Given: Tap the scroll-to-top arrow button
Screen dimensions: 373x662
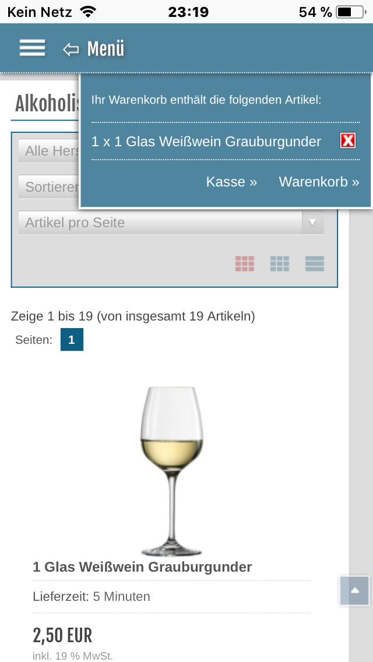Looking at the screenshot, I should click(355, 591).
